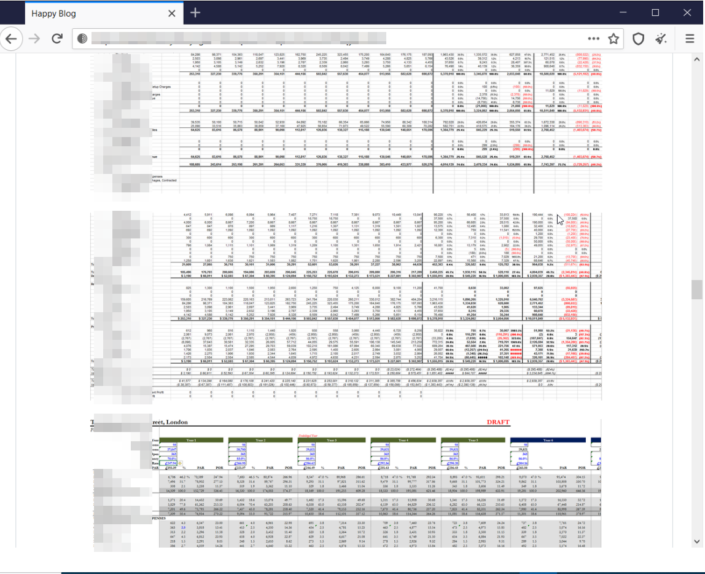Open the hamburger application menu
Screen dimensions: 705x574
coord(690,39)
